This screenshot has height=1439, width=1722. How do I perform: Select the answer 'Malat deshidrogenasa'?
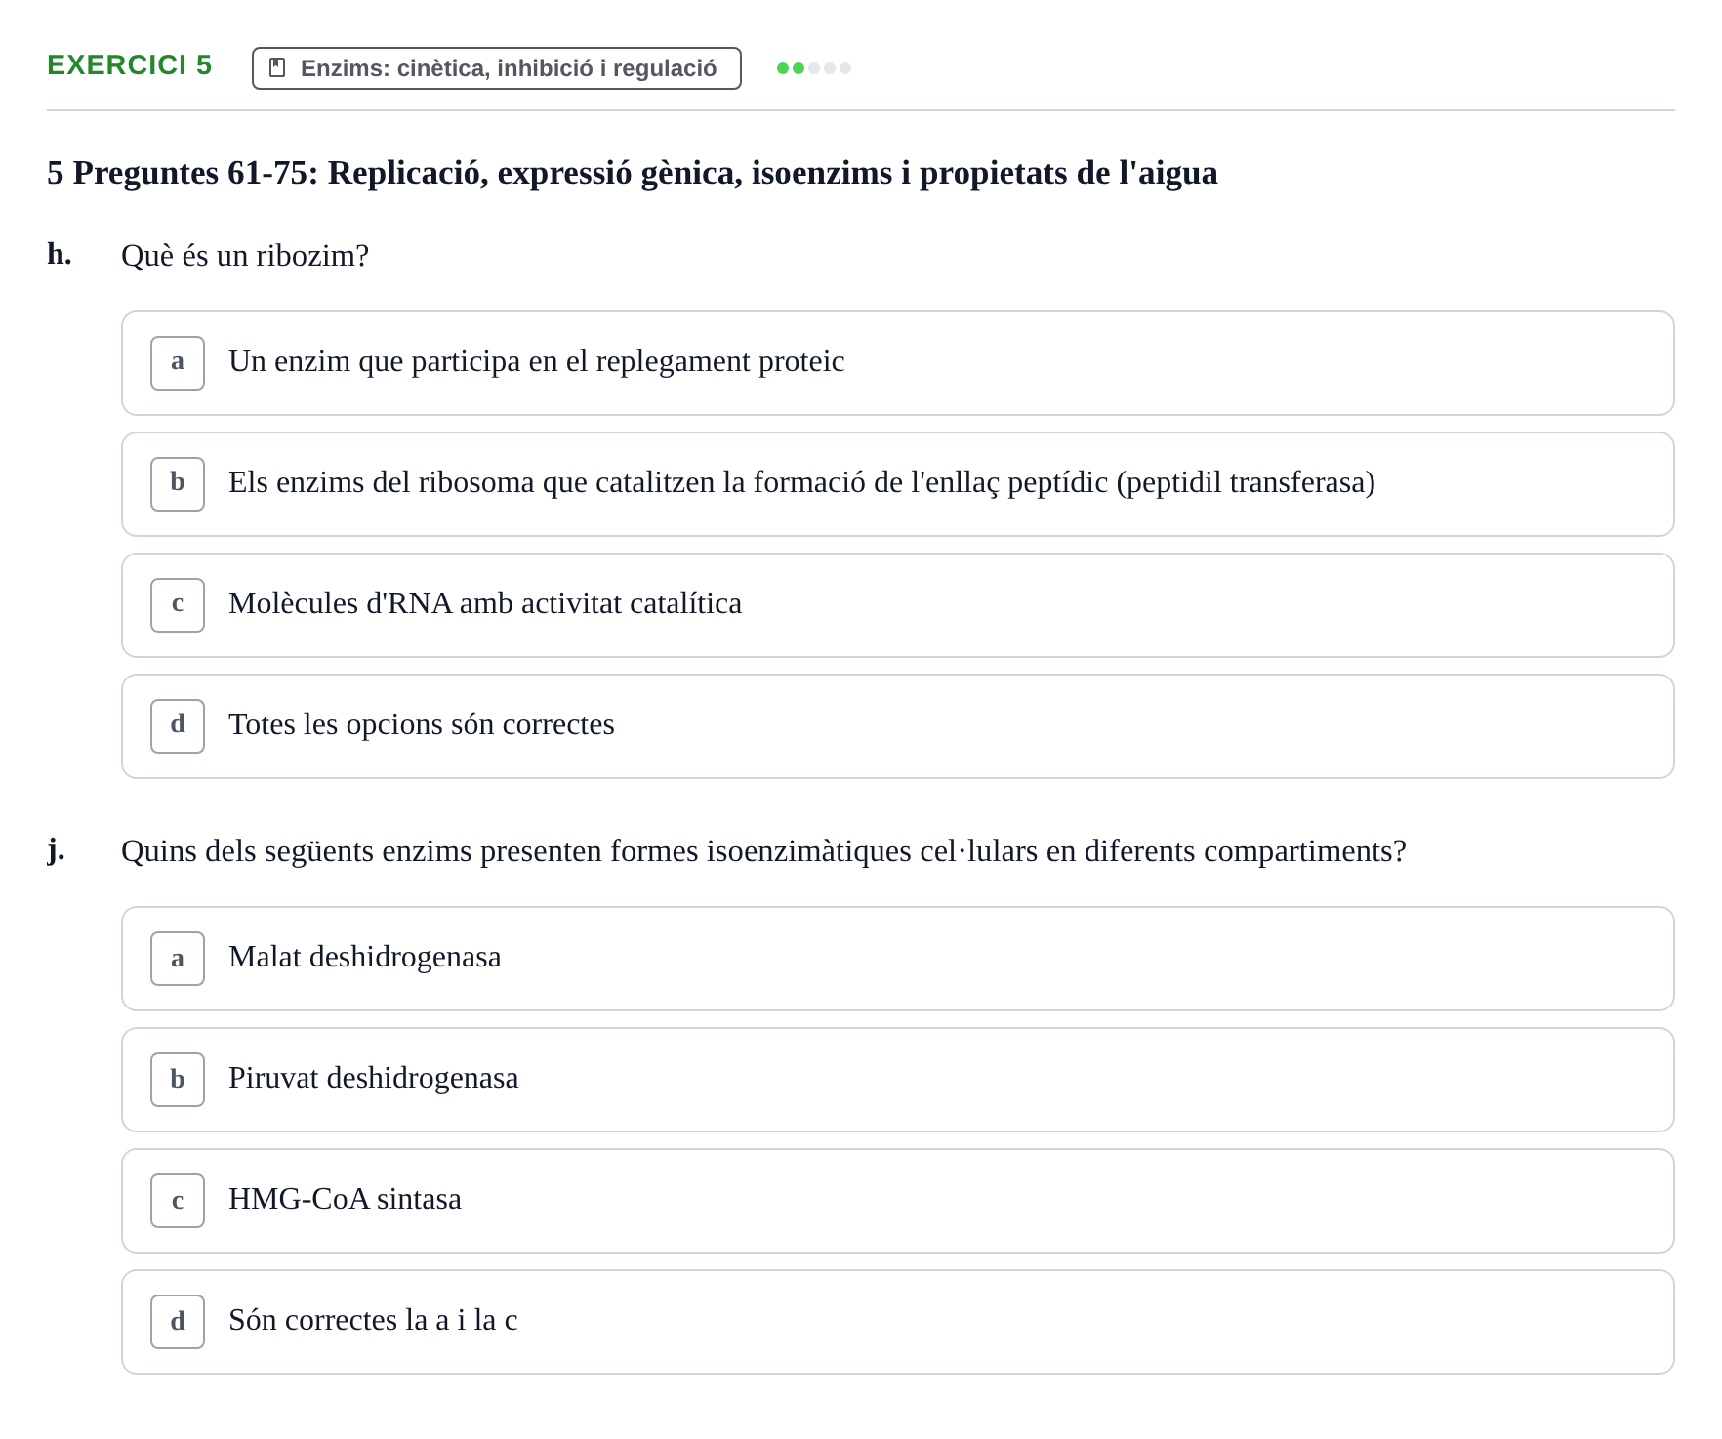click(897, 959)
